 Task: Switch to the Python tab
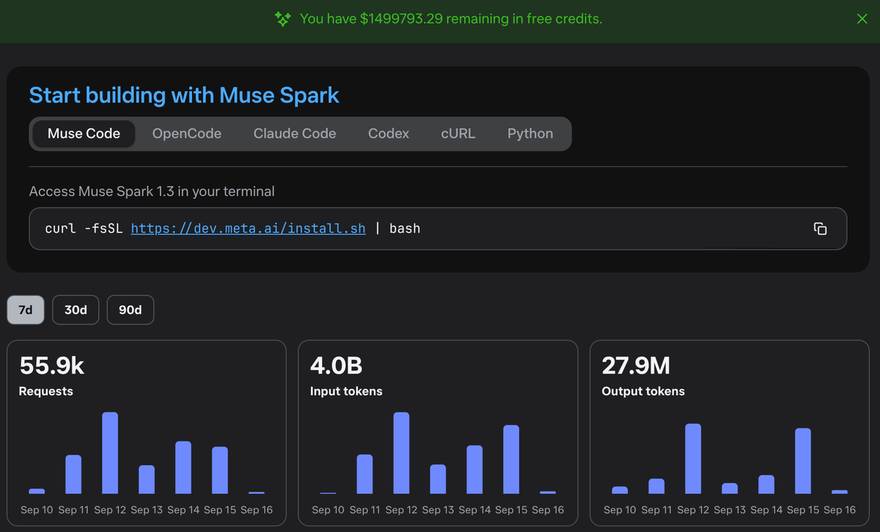click(530, 134)
